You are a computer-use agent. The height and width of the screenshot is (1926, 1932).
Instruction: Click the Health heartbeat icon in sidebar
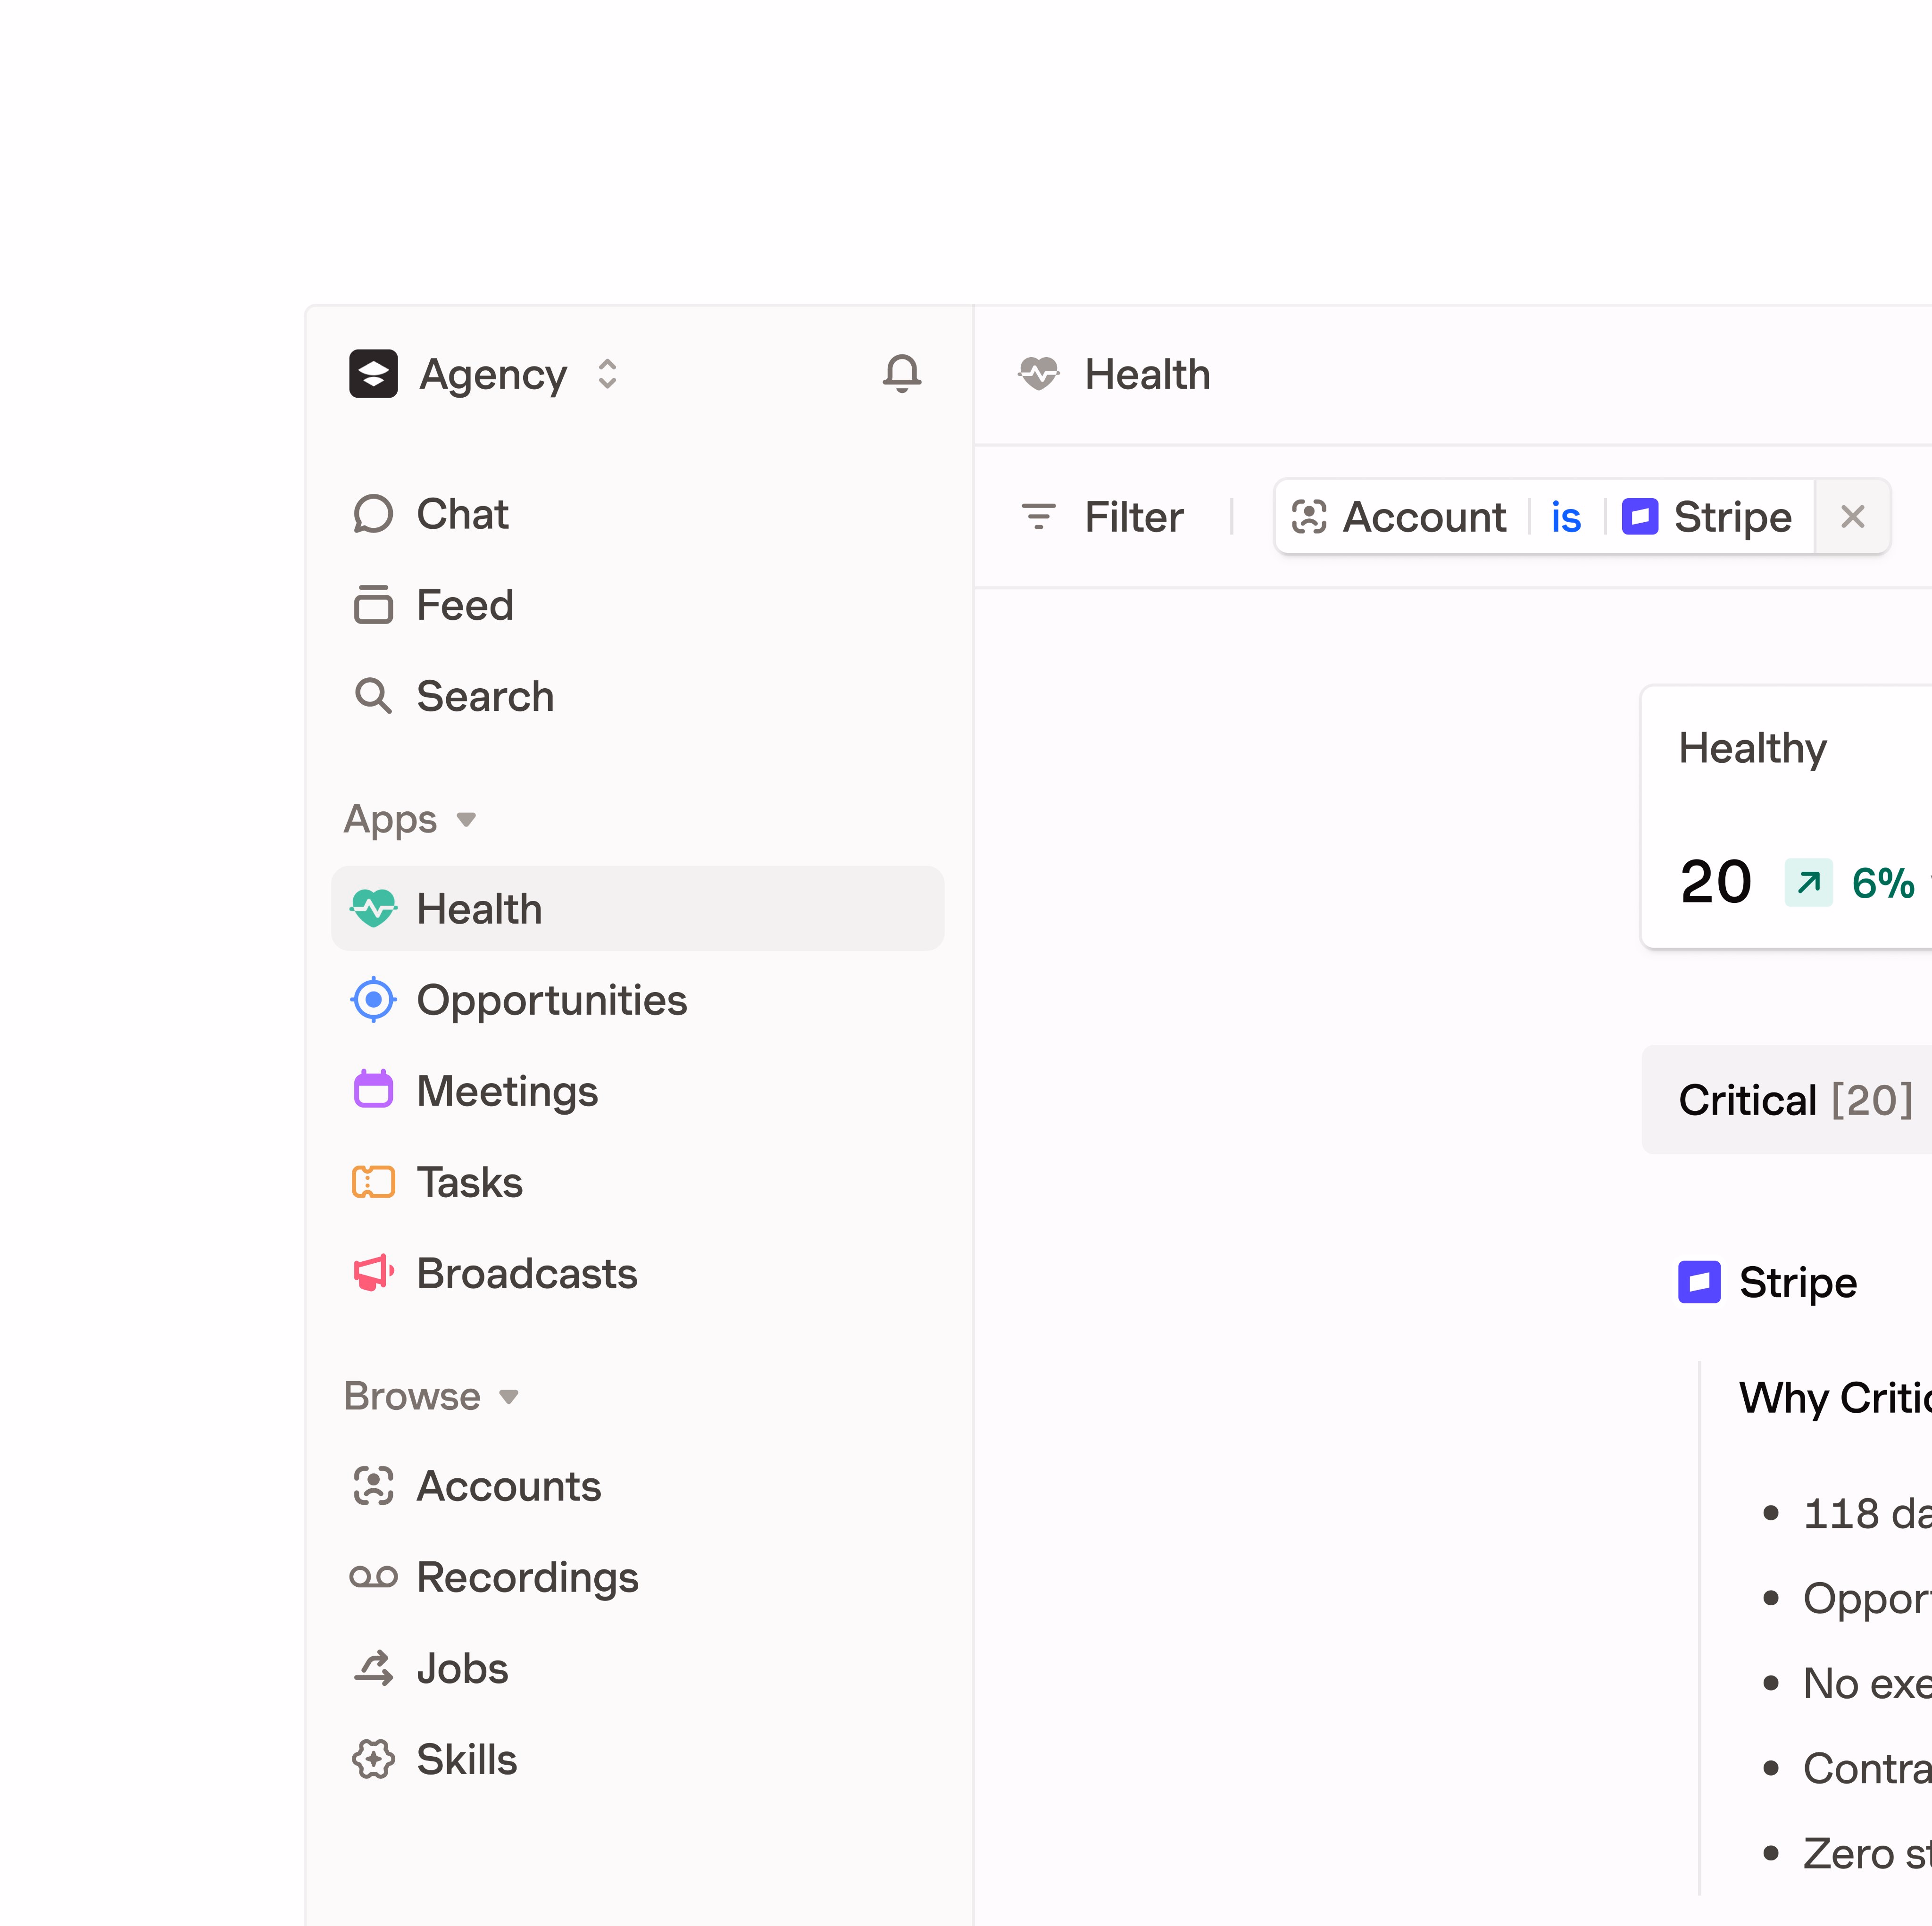pyautogui.click(x=373, y=909)
